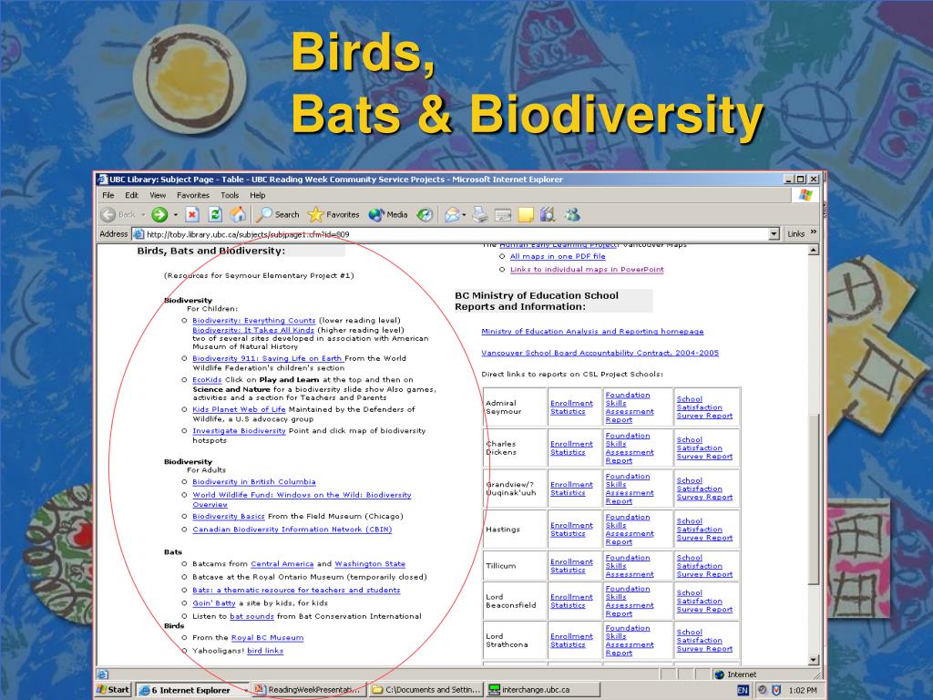The image size is (933, 700).
Task: Open the Favorites star toolbar button
Action: tap(333, 215)
